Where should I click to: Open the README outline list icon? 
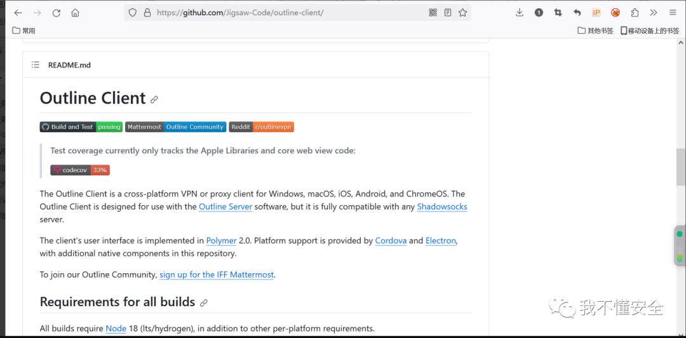click(36, 65)
